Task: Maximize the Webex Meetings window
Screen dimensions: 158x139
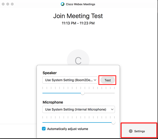Action: tap(12, 4)
